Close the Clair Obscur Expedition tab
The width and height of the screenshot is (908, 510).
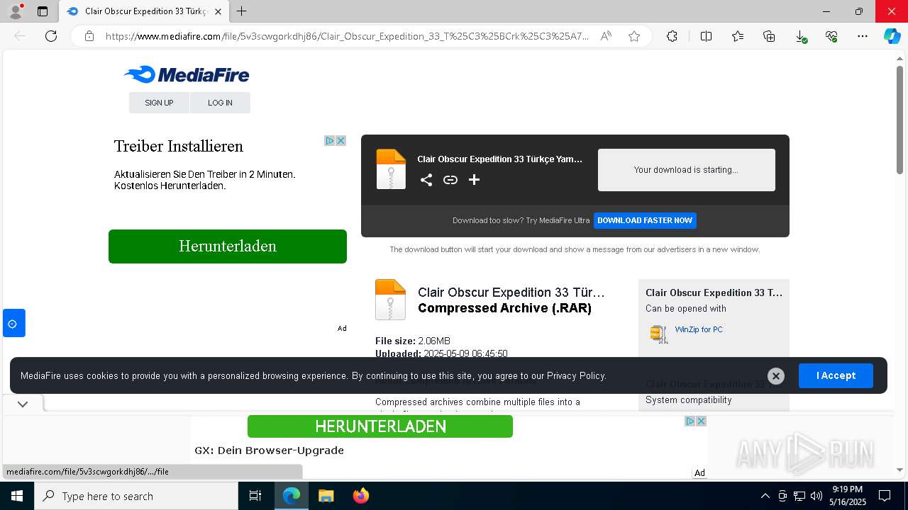(218, 11)
